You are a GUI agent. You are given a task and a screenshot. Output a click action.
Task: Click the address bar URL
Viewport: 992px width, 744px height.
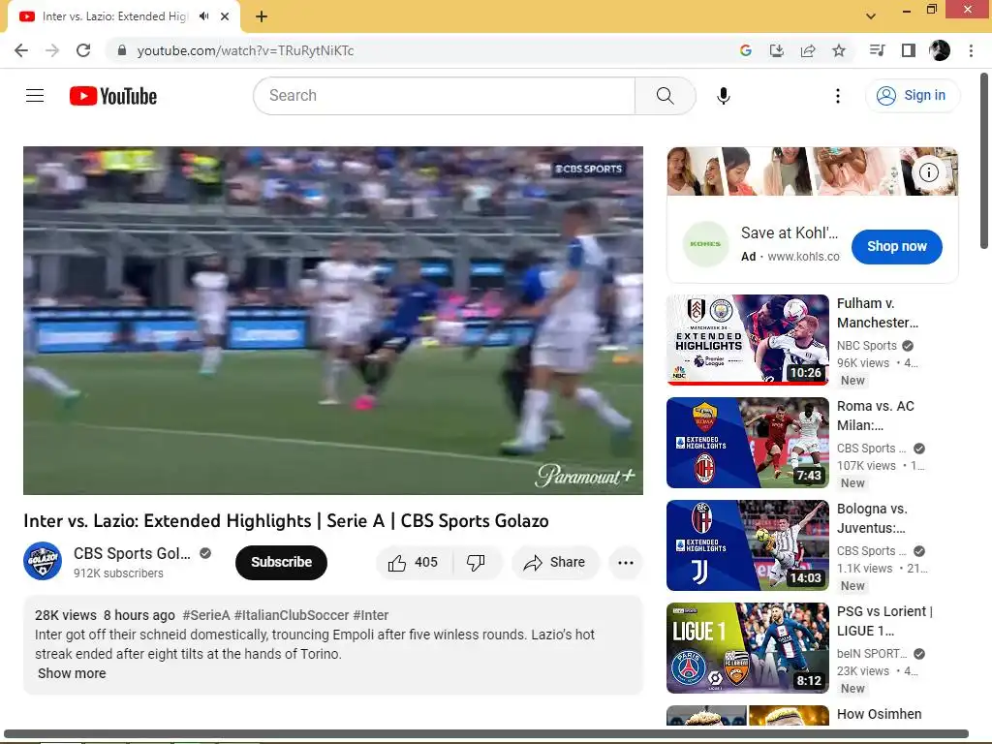[245, 50]
